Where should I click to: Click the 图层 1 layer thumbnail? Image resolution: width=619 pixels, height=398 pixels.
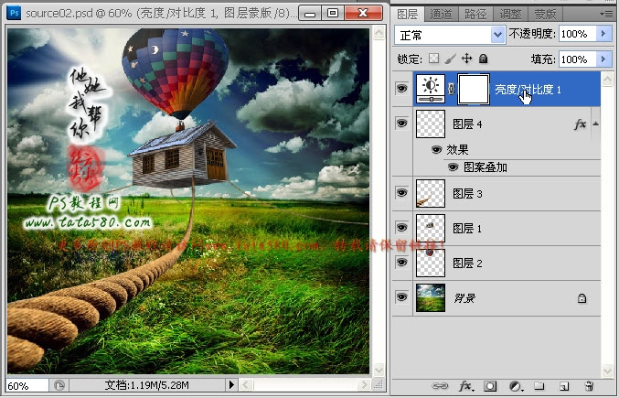431,228
